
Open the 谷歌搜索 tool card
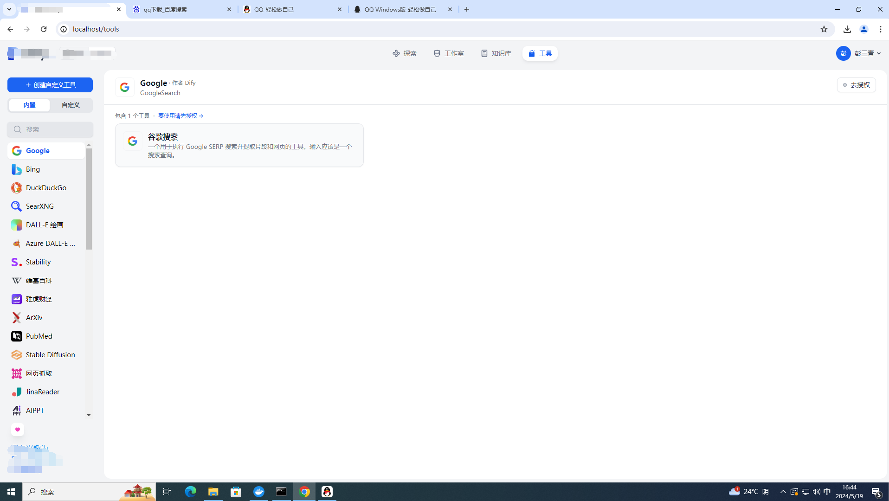pyautogui.click(x=239, y=145)
